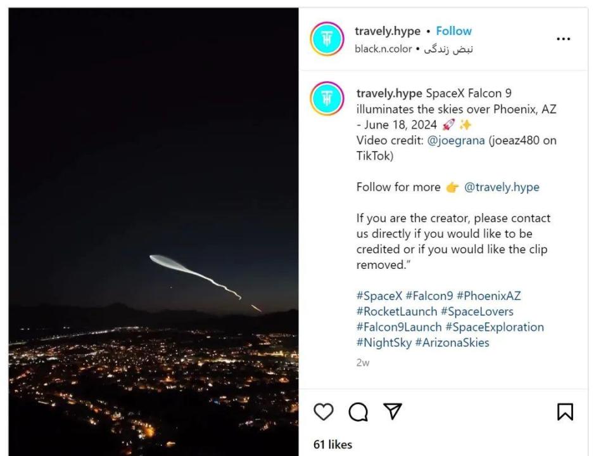Save post with bookmark icon
Image resolution: width=608 pixels, height=456 pixels.
564,412
